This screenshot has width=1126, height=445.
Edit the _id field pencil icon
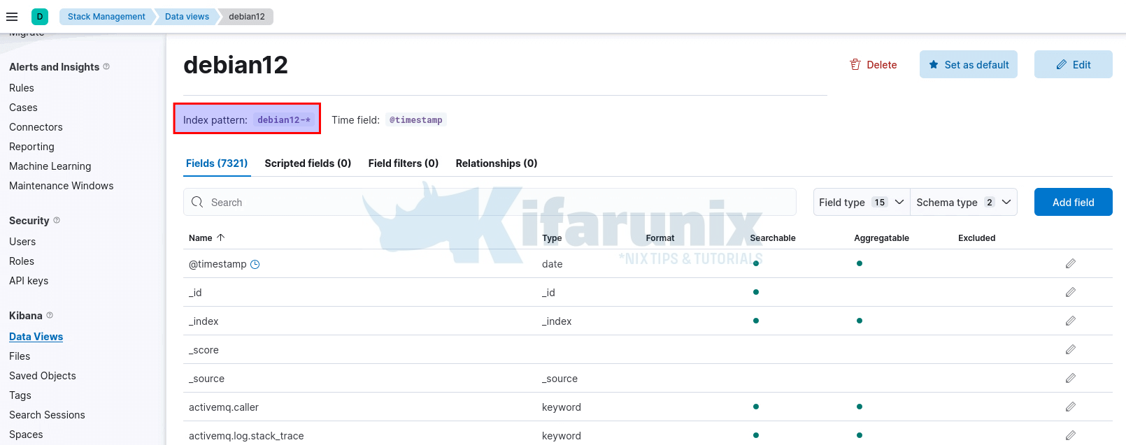click(x=1070, y=292)
